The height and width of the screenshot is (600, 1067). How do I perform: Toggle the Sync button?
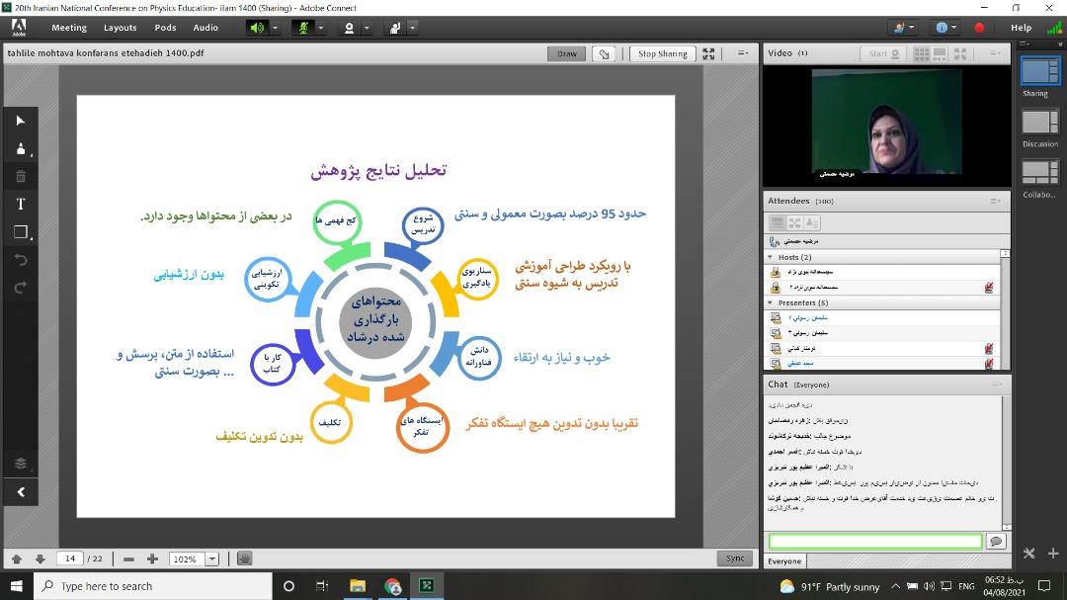[735, 558]
